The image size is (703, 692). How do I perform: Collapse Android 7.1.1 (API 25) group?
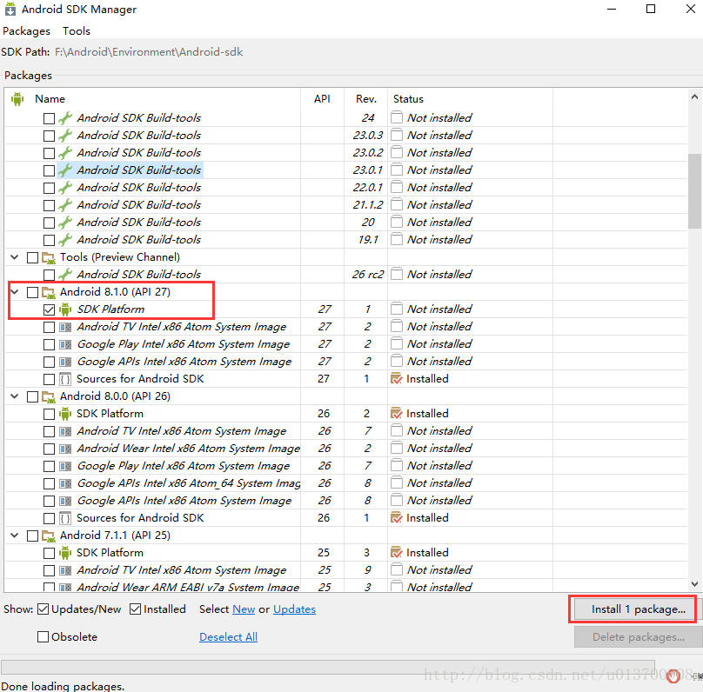(x=15, y=536)
